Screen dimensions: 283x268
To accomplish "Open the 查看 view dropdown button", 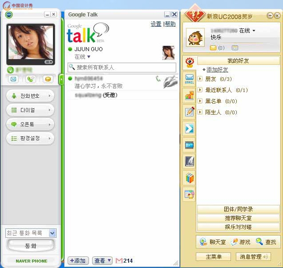I will click(x=102, y=260).
